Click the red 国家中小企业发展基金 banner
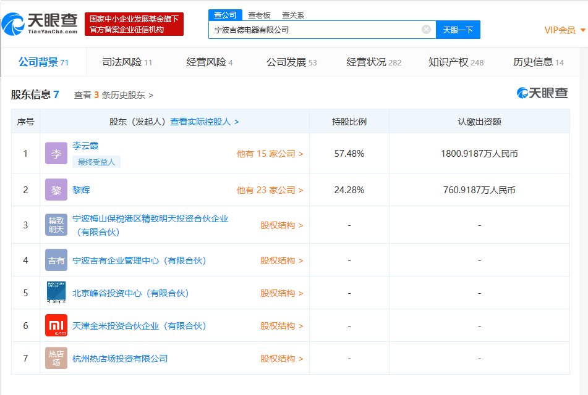588x395 pixels. pos(134,24)
